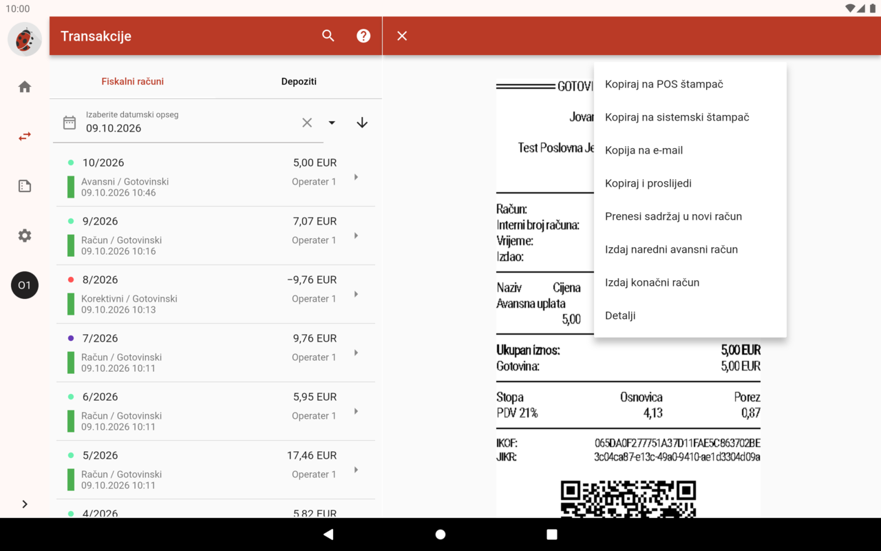The image size is (881, 551).
Task: Click the JIKR code value
Action: pos(677,457)
